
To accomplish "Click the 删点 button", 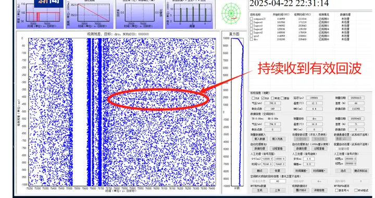I will (x=260, y=171).
